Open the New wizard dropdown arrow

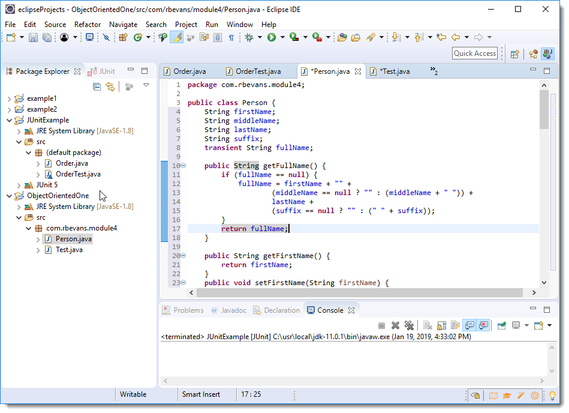pyautogui.click(x=22, y=37)
